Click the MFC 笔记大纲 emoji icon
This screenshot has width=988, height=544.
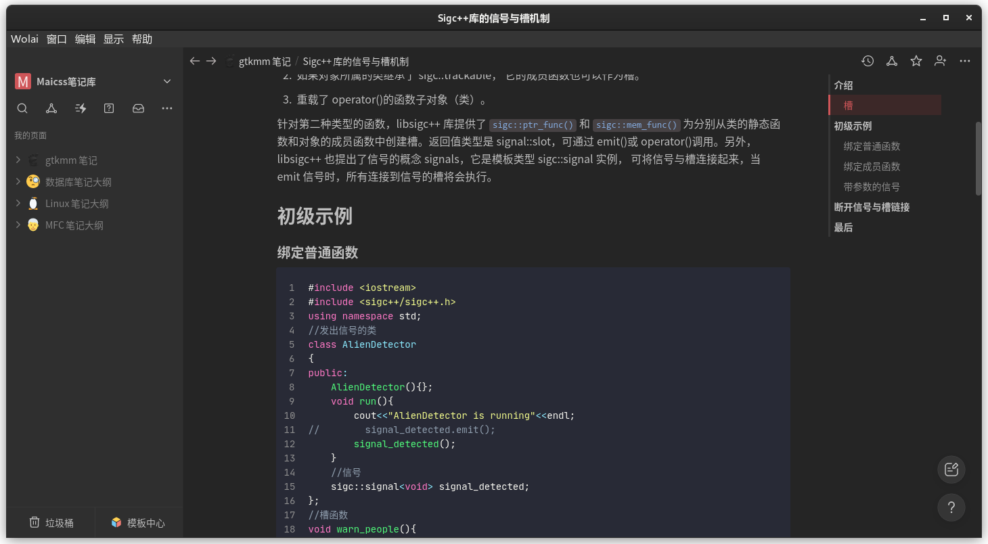[x=33, y=225]
